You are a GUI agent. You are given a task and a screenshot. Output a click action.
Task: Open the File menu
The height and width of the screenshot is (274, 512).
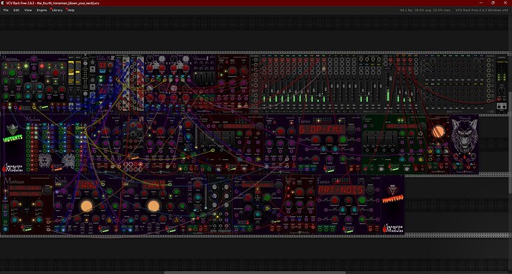(x=6, y=10)
